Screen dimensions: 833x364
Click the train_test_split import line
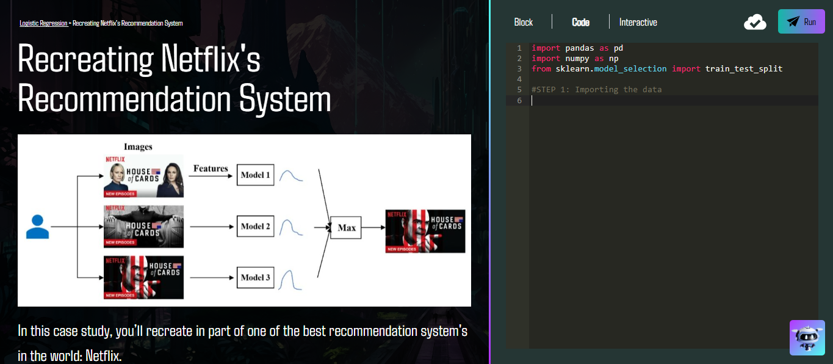(x=657, y=68)
